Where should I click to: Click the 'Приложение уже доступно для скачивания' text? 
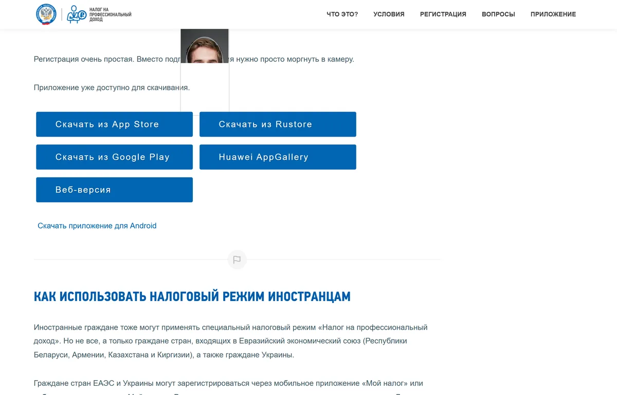pyautogui.click(x=112, y=87)
